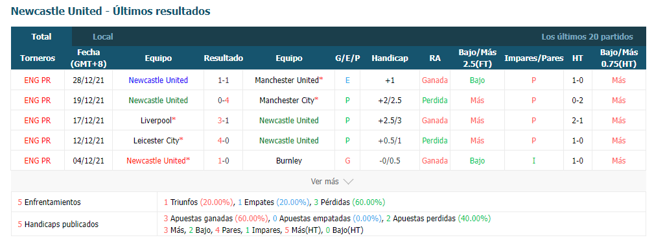Click the 3-1 Liverpool match result

pyautogui.click(x=223, y=121)
